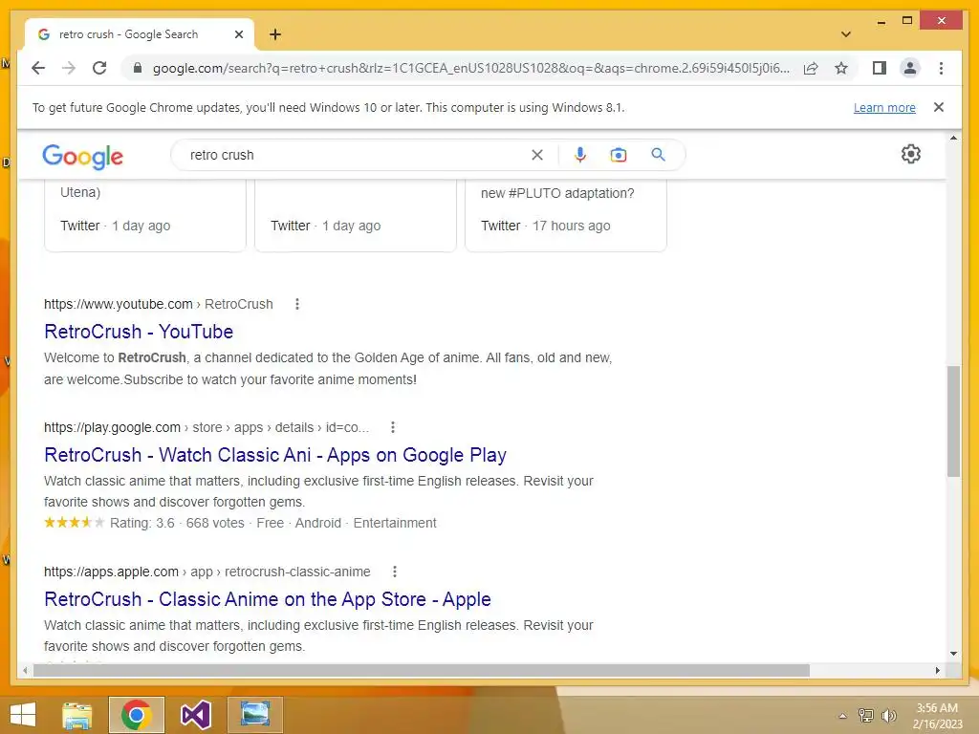
Task: Open the Learn more link
Action: coord(884,107)
